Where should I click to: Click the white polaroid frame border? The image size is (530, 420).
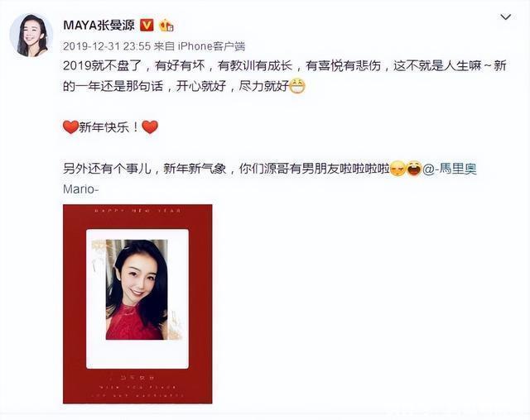pyautogui.click(x=137, y=355)
